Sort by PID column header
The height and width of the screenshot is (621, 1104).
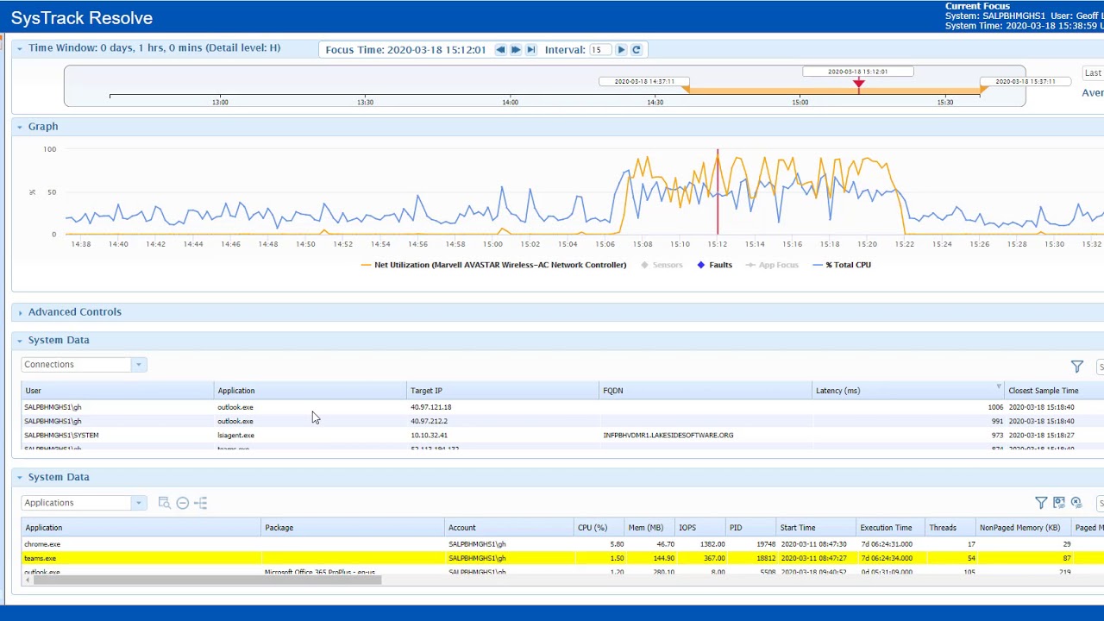coord(751,528)
